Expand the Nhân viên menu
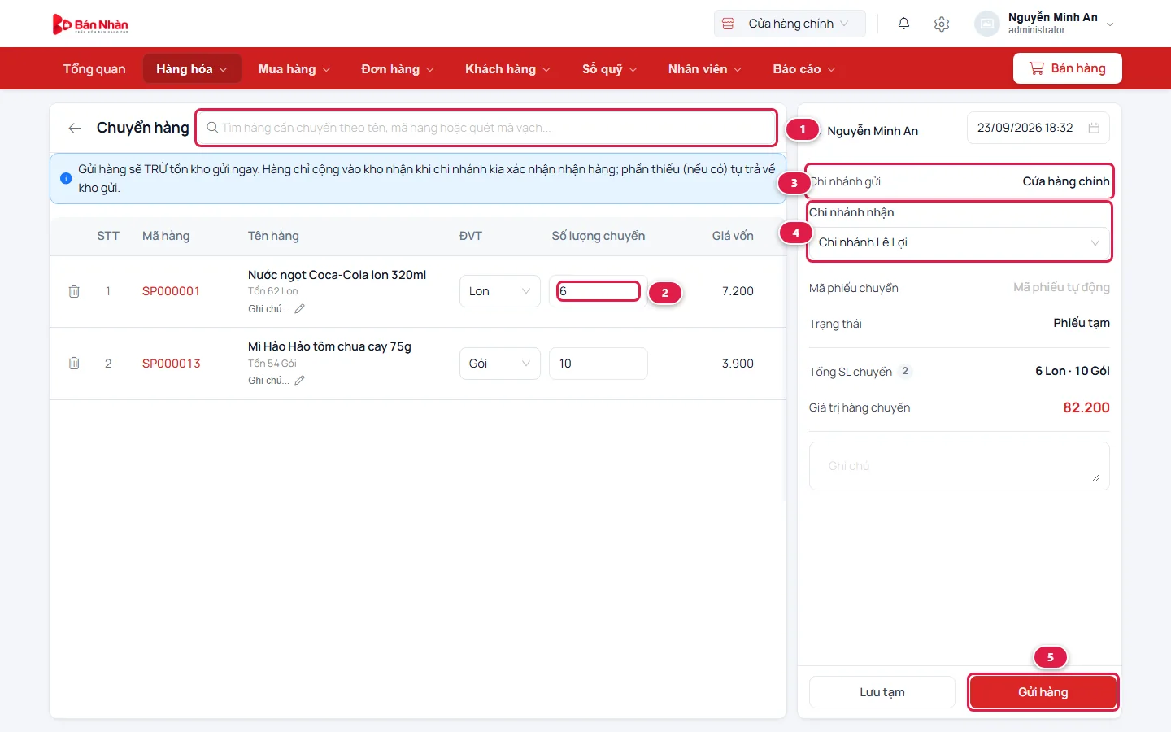The width and height of the screenshot is (1171, 732). point(705,69)
